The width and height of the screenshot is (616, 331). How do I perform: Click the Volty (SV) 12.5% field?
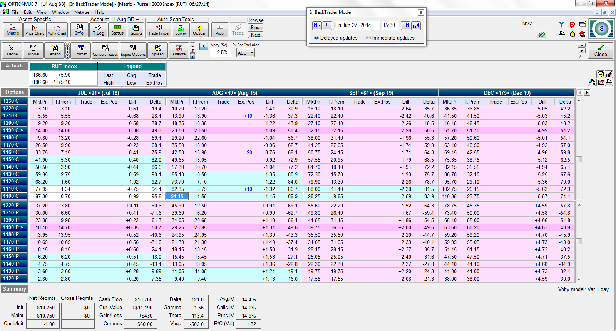[x=220, y=53]
